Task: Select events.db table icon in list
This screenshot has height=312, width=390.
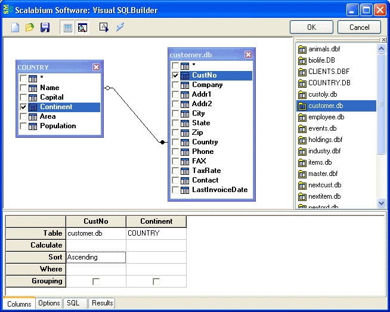Action: tap(302, 129)
